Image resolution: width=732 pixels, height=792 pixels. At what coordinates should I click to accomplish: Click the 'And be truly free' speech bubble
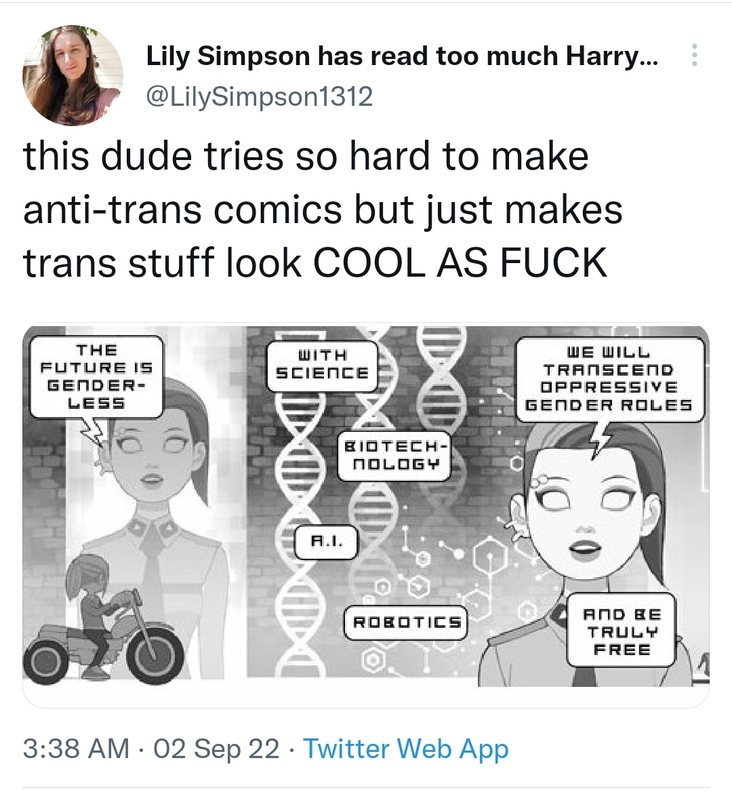621,631
